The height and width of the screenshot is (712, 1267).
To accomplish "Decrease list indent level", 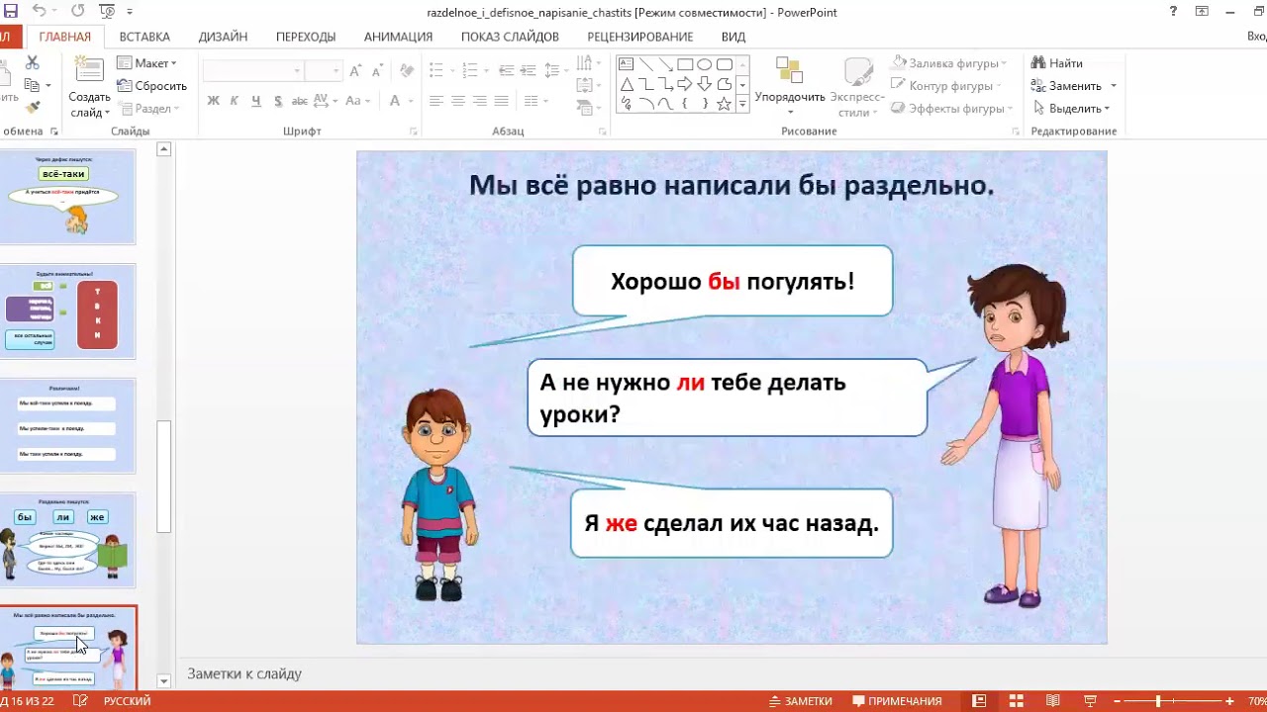I will 507,70.
